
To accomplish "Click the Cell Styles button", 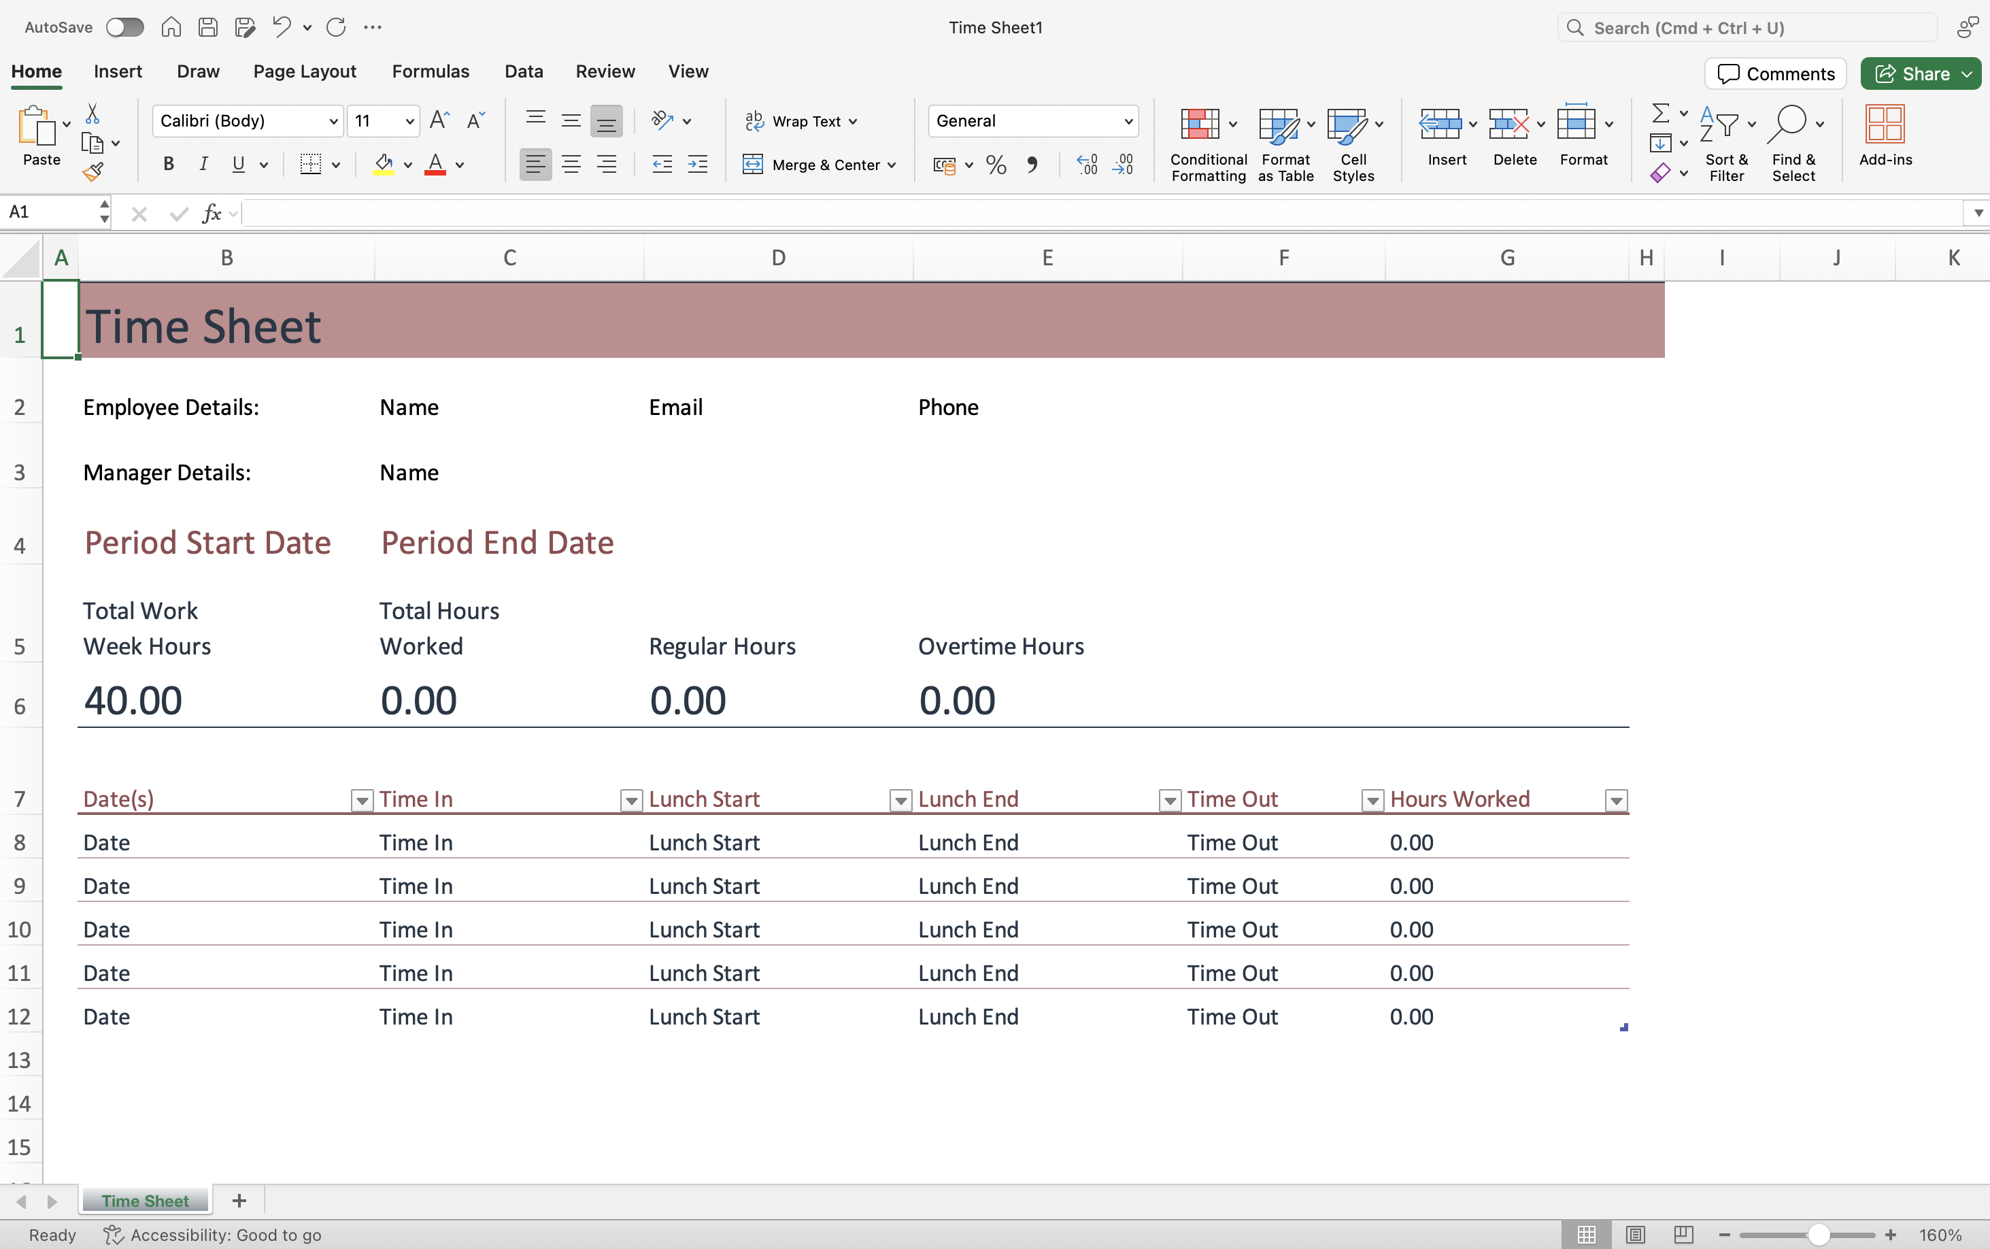I will (x=1353, y=144).
